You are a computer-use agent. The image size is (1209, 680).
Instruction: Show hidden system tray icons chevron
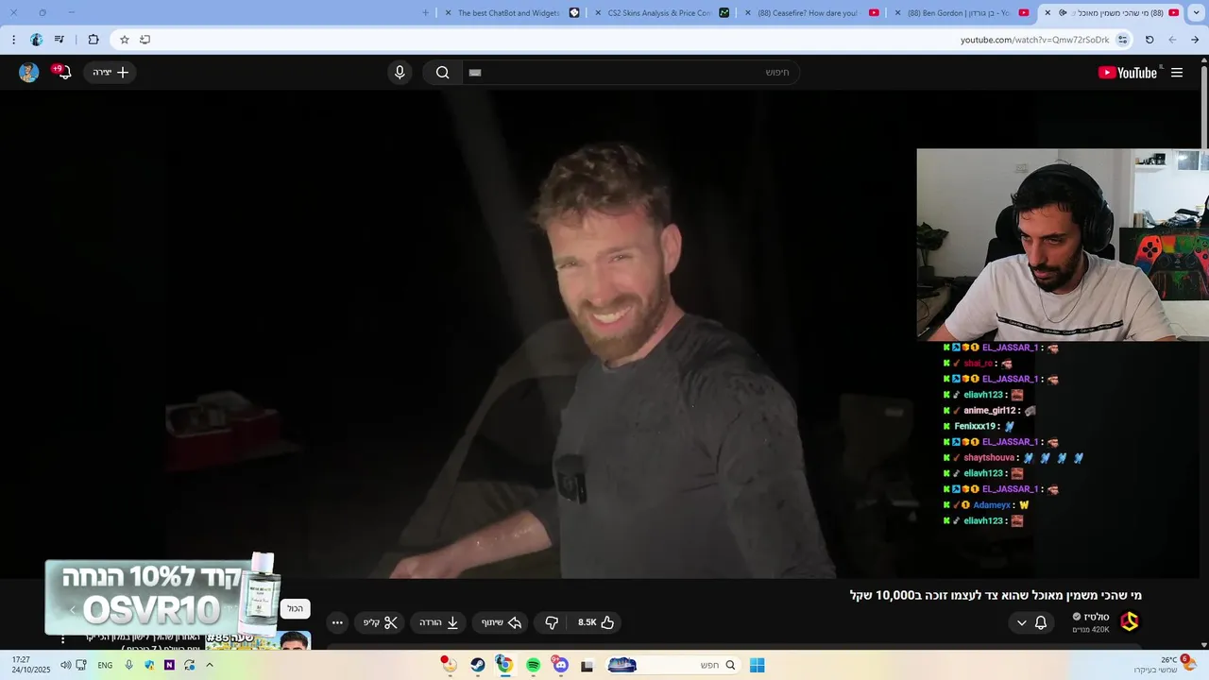click(x=210, y=665)
